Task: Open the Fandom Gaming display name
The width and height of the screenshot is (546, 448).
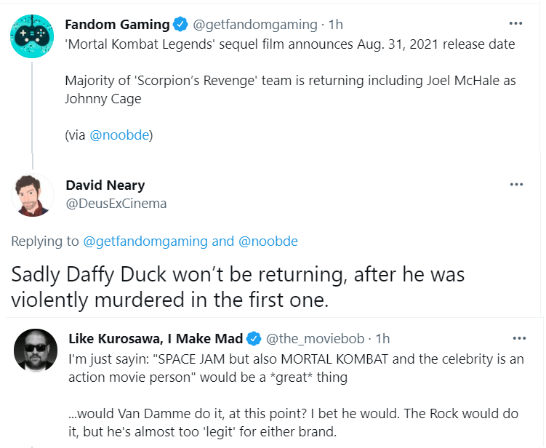Action: [x=117, y=25]
